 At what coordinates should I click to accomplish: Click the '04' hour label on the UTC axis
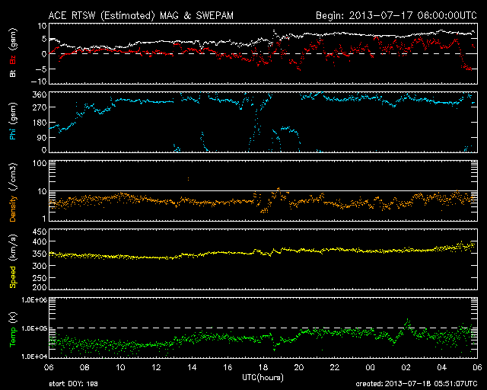[x=441, y=367]
